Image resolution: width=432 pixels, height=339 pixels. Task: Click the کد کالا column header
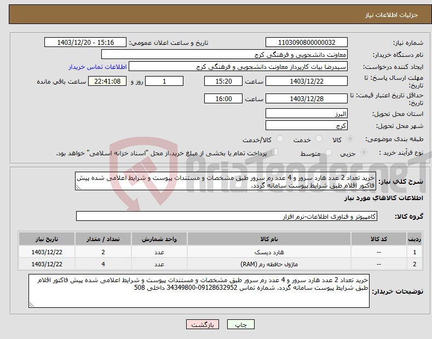pos(379,239)
